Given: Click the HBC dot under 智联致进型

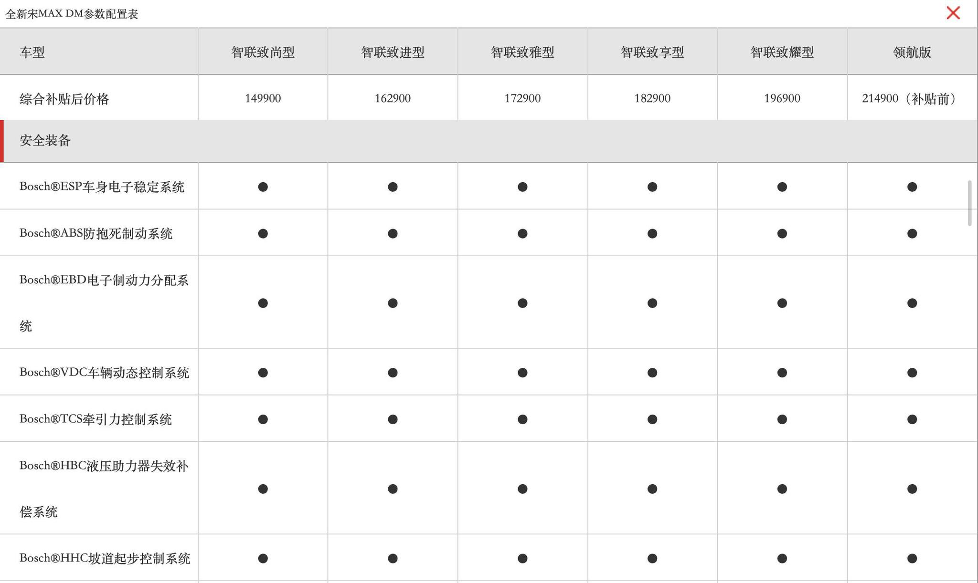Looking at the screenshot, I should coord(393,489).
